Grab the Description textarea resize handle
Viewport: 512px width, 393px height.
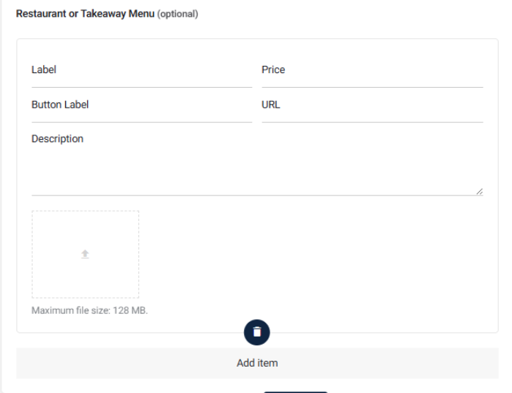click(x=479, y=192)
